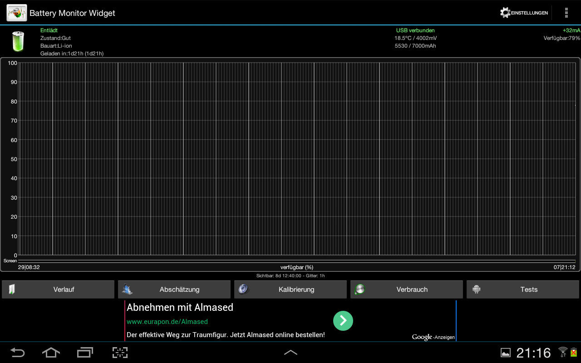This screenshot has width=581, height=363.
Task: Switch to the Verbrauch tab
Action: pos(407,289)
